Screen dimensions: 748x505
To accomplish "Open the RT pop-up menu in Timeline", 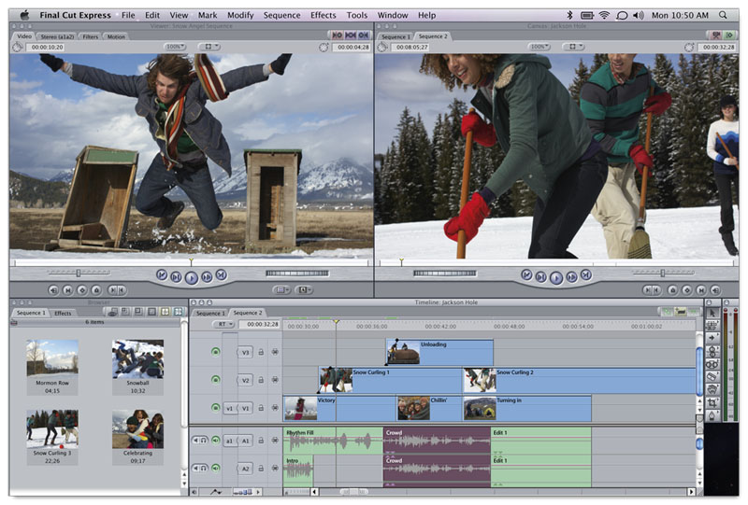I will pyautogui.click(x=223, y=325).
